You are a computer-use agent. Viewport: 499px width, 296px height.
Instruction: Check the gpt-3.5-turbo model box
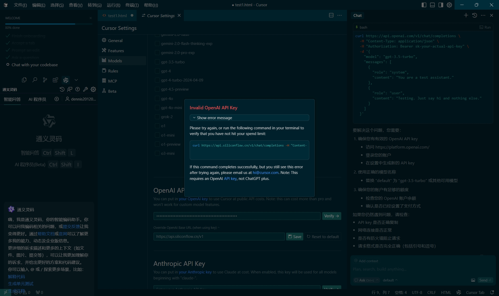coord(157,62)
